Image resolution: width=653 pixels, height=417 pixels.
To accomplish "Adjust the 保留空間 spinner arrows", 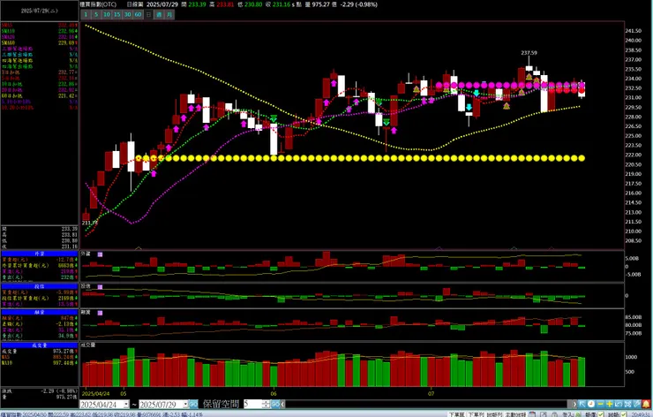I will point(266,404).
